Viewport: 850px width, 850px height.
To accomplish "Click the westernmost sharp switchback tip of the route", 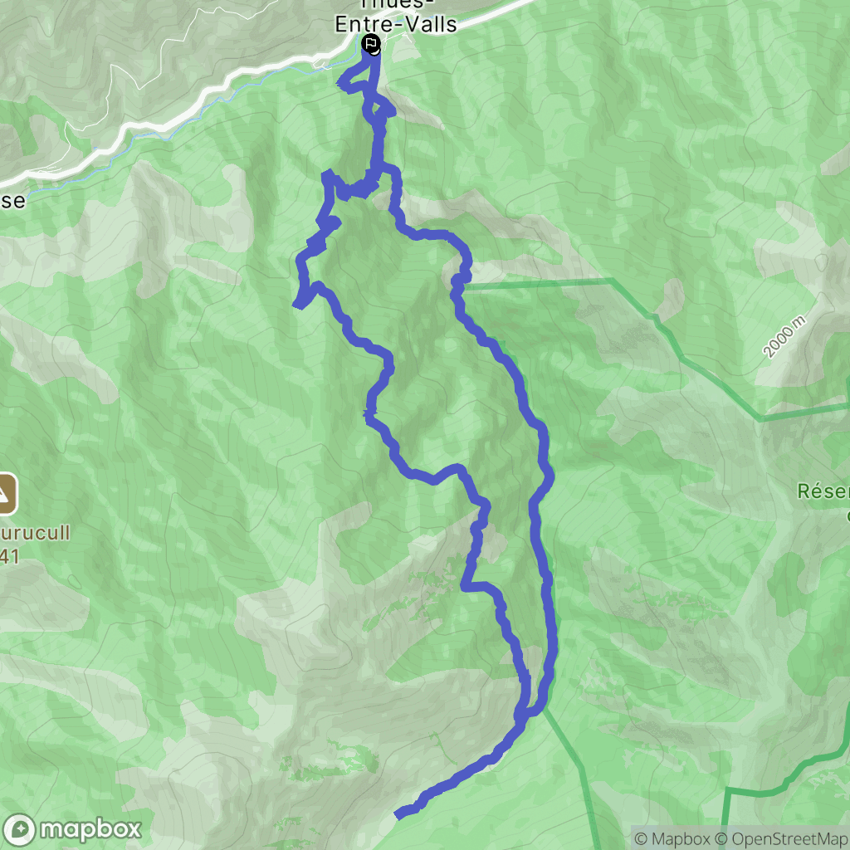I will [x=297, y=305].
